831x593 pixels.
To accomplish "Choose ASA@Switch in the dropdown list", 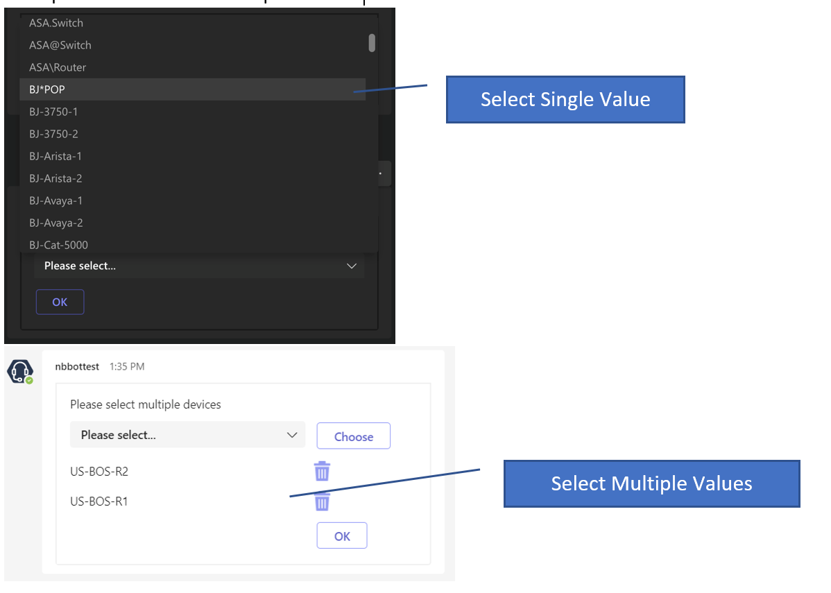I will [60, 45].
